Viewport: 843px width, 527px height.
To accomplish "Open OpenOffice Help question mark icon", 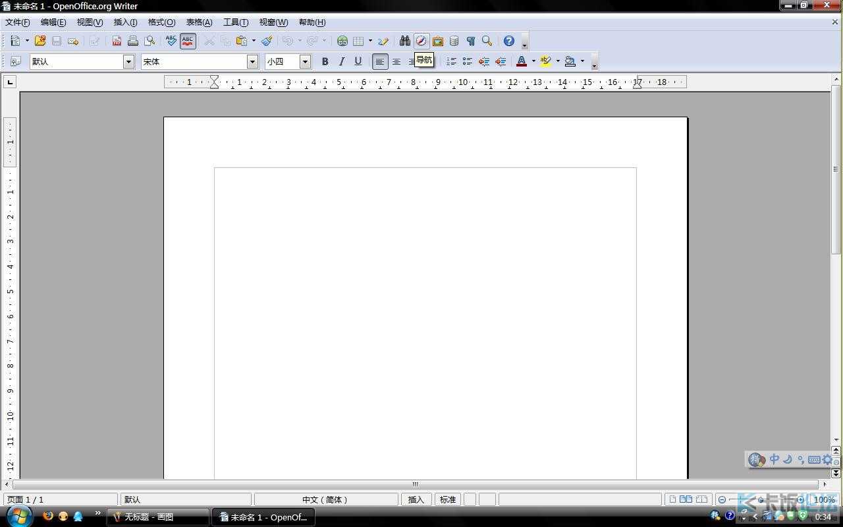I will click(x=509, y=41).
